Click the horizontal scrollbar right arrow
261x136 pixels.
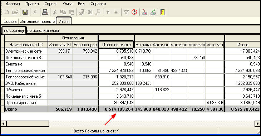click(x=257, y=124)
